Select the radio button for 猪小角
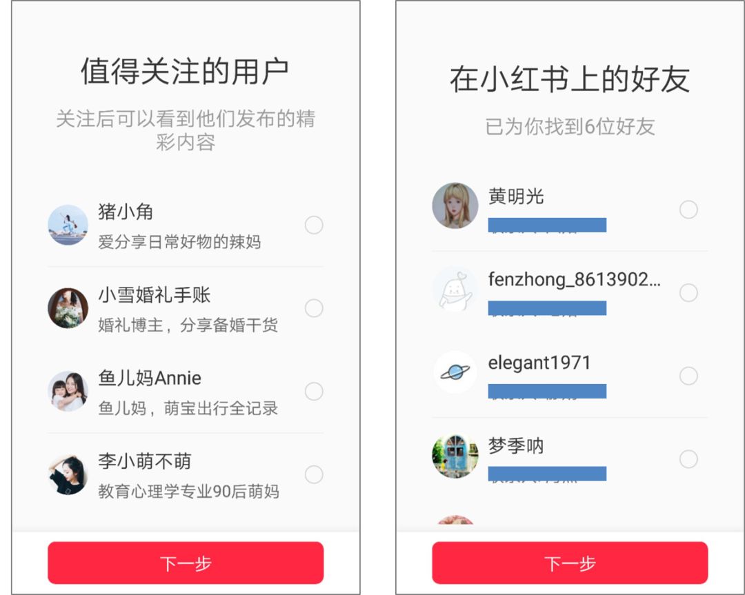The width and height of the screenshot is (745, 595). pos(314,225)
